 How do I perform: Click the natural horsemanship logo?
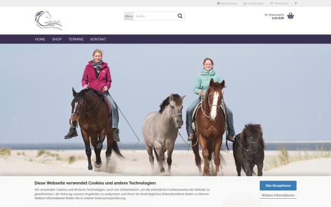pyautogui.click(x=49, y=21)
